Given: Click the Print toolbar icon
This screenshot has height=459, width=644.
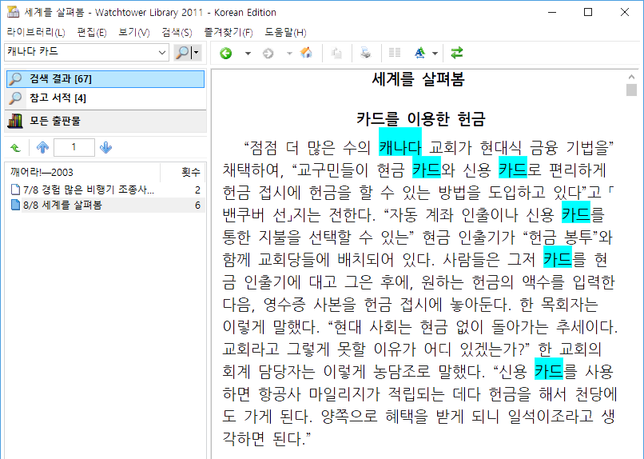Looking at the screenshot, I should click(x=365, y=53).
